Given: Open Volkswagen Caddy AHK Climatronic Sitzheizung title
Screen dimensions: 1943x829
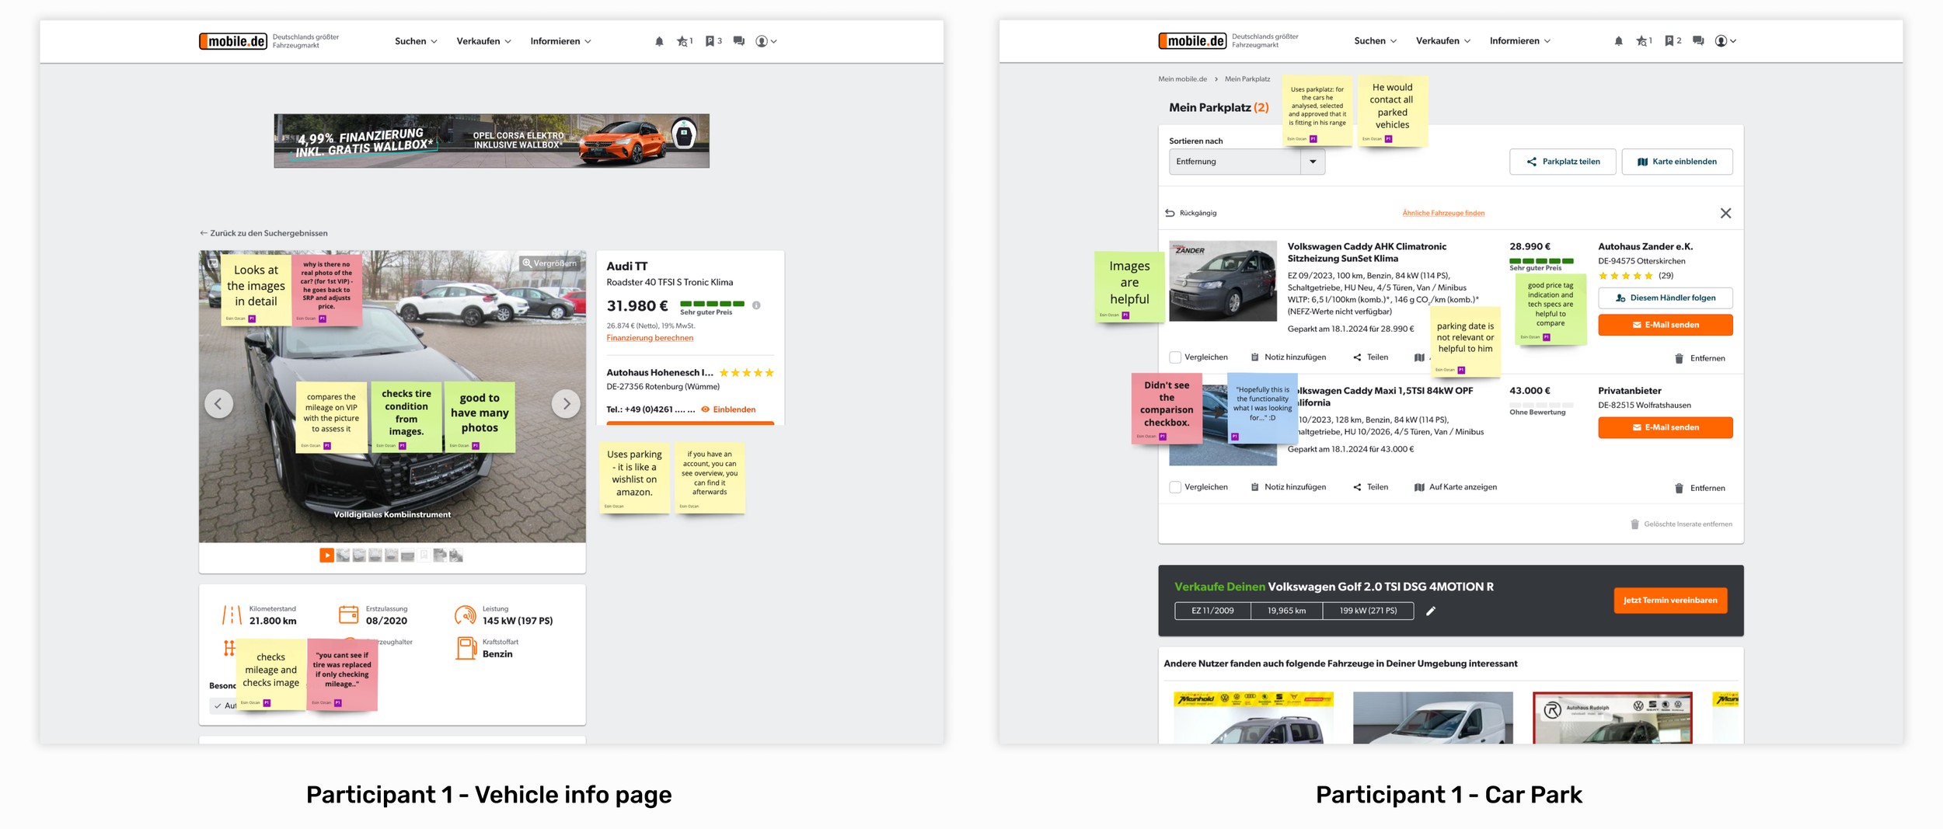Looking at the screenshot, I should tap(1366, 253).
